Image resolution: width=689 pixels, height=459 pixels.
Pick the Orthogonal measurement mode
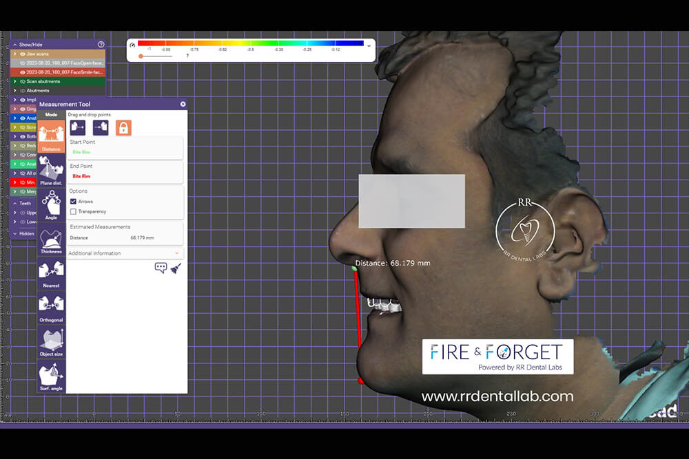tap(51, 309)
